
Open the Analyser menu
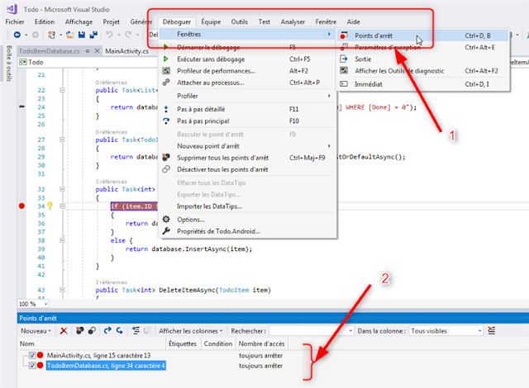pos(293,22)
